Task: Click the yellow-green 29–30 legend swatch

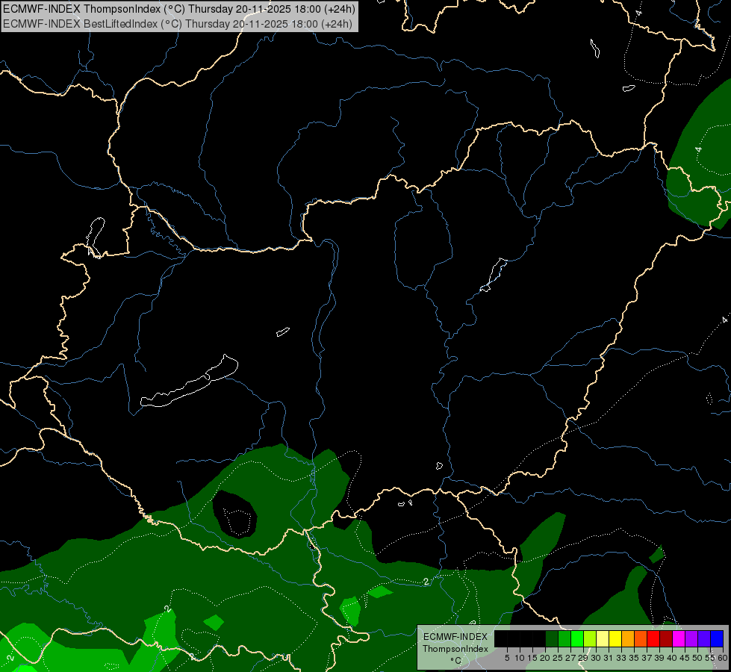Action: tap(590, 638)
